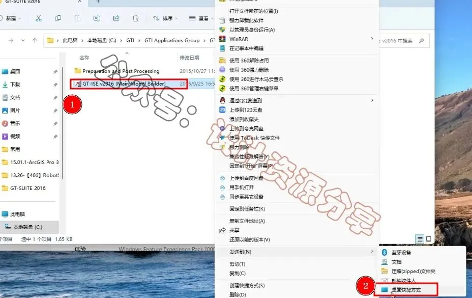
Task: Click the Paste icon in the toolbar
Action: point(77,18)
